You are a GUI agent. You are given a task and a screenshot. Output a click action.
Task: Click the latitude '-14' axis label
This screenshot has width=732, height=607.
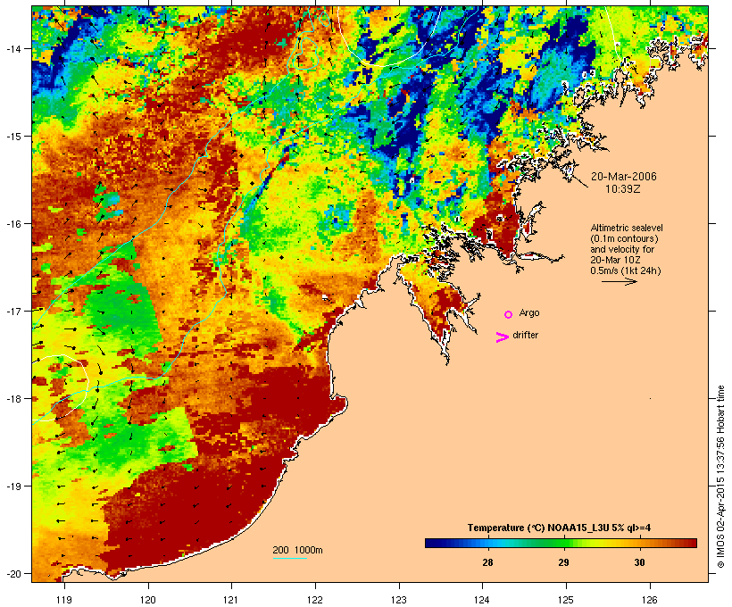click(12, 48)
